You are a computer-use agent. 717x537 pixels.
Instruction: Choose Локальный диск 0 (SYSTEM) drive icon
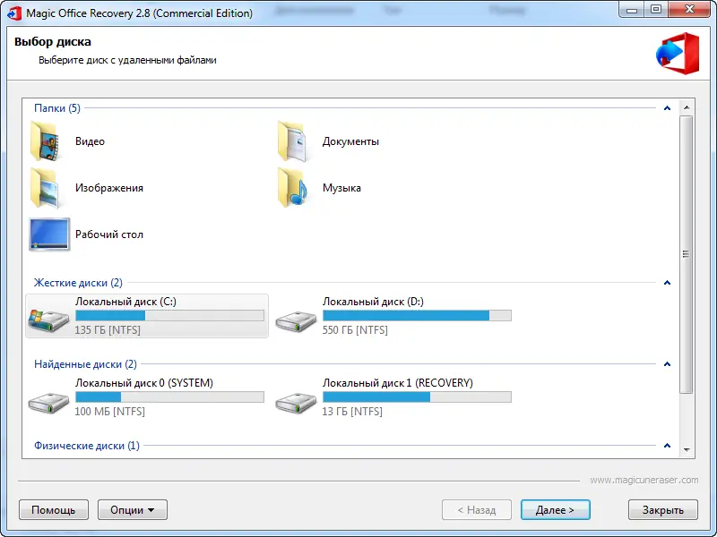(48, 402)
